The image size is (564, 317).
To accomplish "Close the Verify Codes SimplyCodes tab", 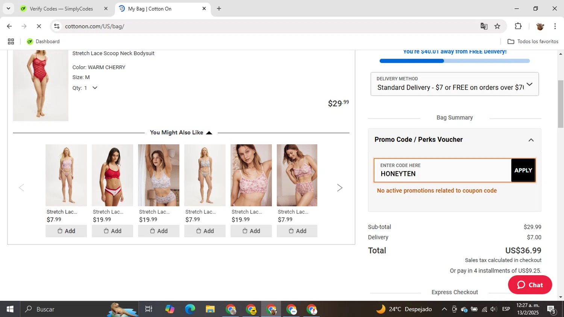I will pos(106,9).
